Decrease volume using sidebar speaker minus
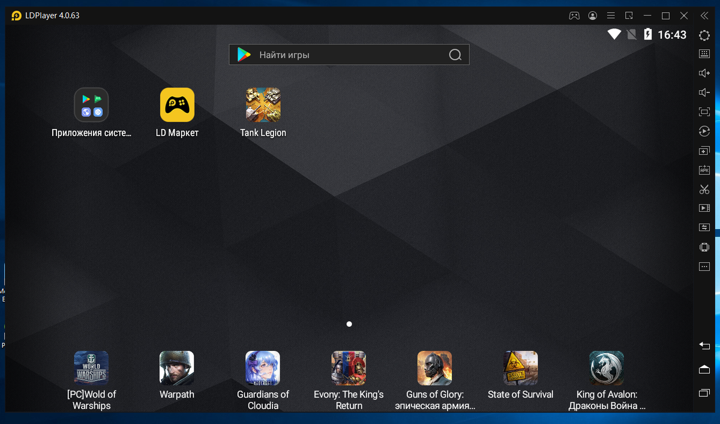The height and width of the screenshot is (424, 720). [x=704, y=92]
